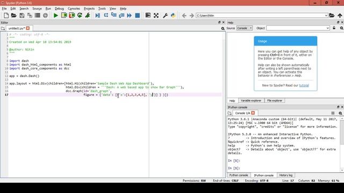
Task: Click the Help pane magnifier icon
Action: (342, 28)
